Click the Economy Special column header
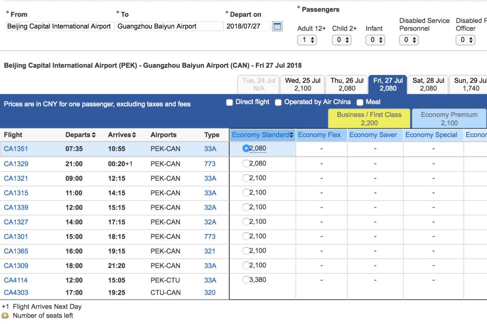Image resolution: width=487 pixels, height=324 pixels. tap(433, 135)
